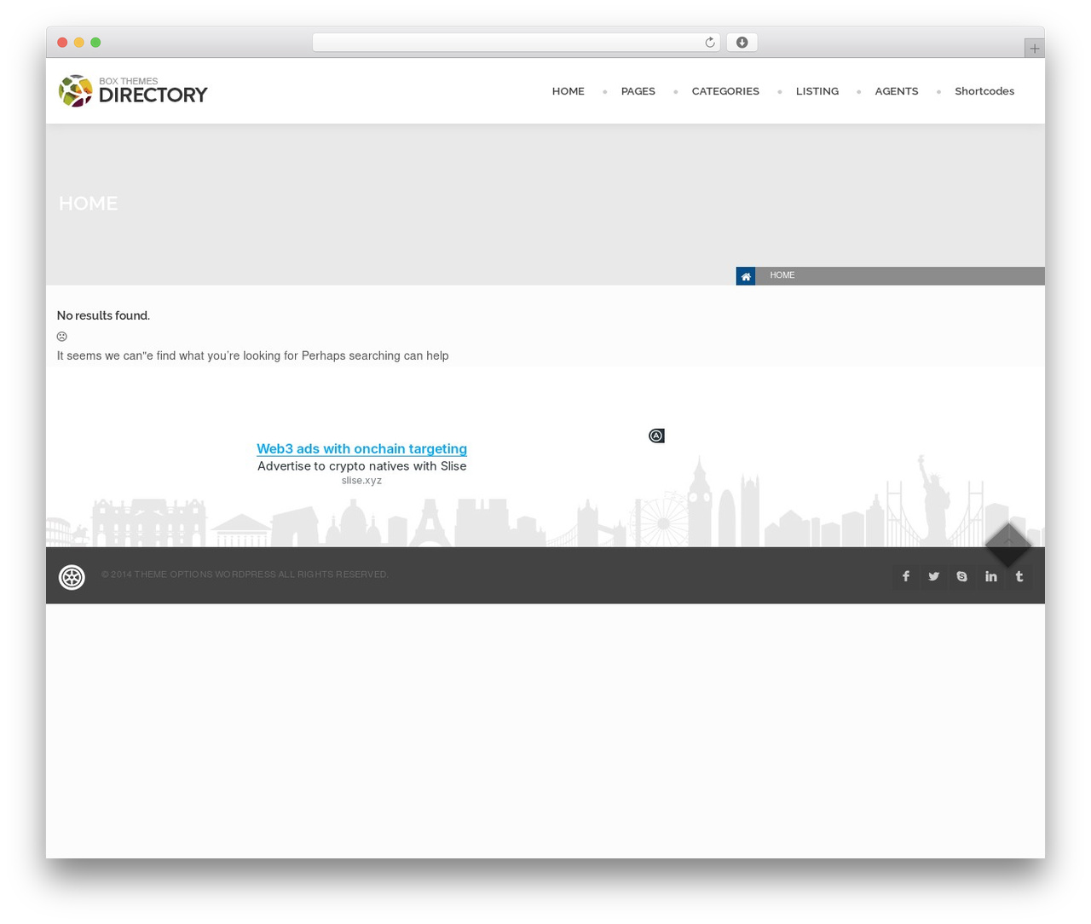Open the PAGES menu item
This screenshot has height=924, width=1091.
pos(638,91)
